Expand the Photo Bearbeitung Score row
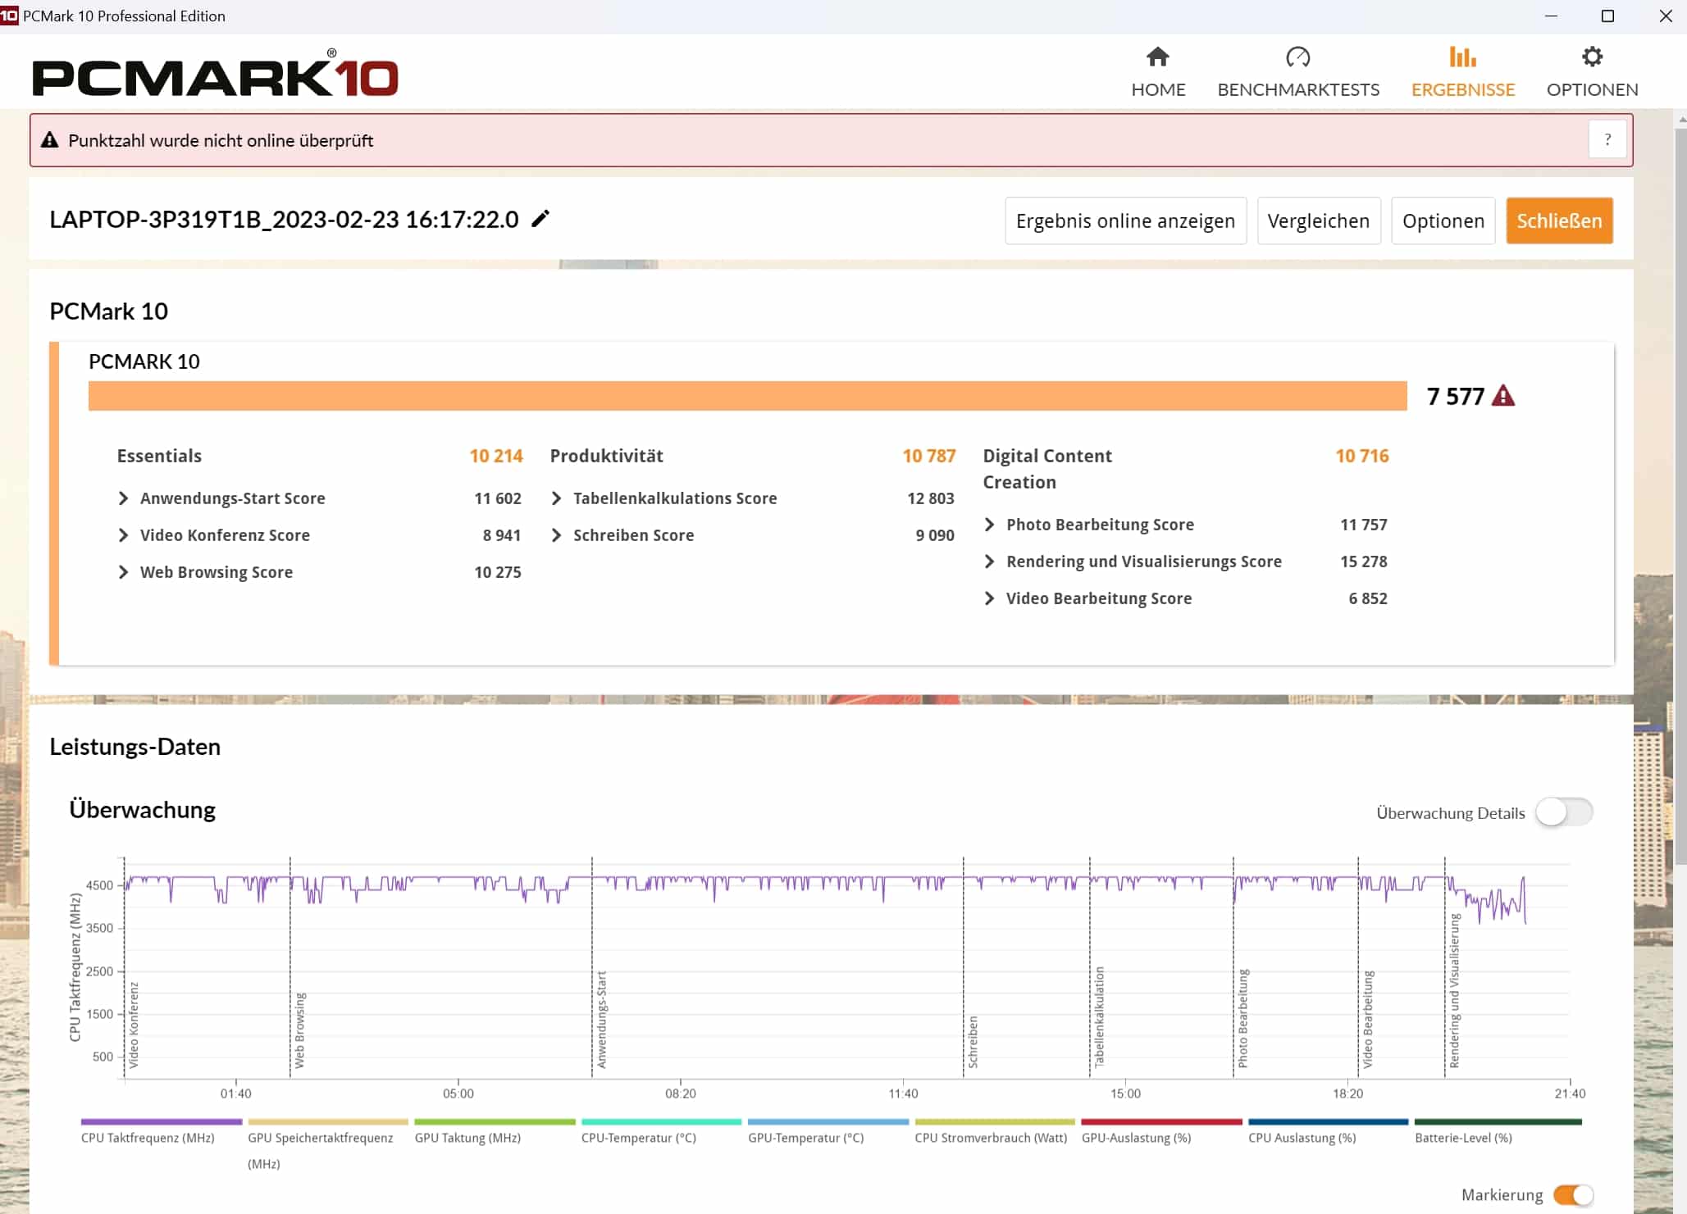 pyautogui.click(x=989, y=525)
